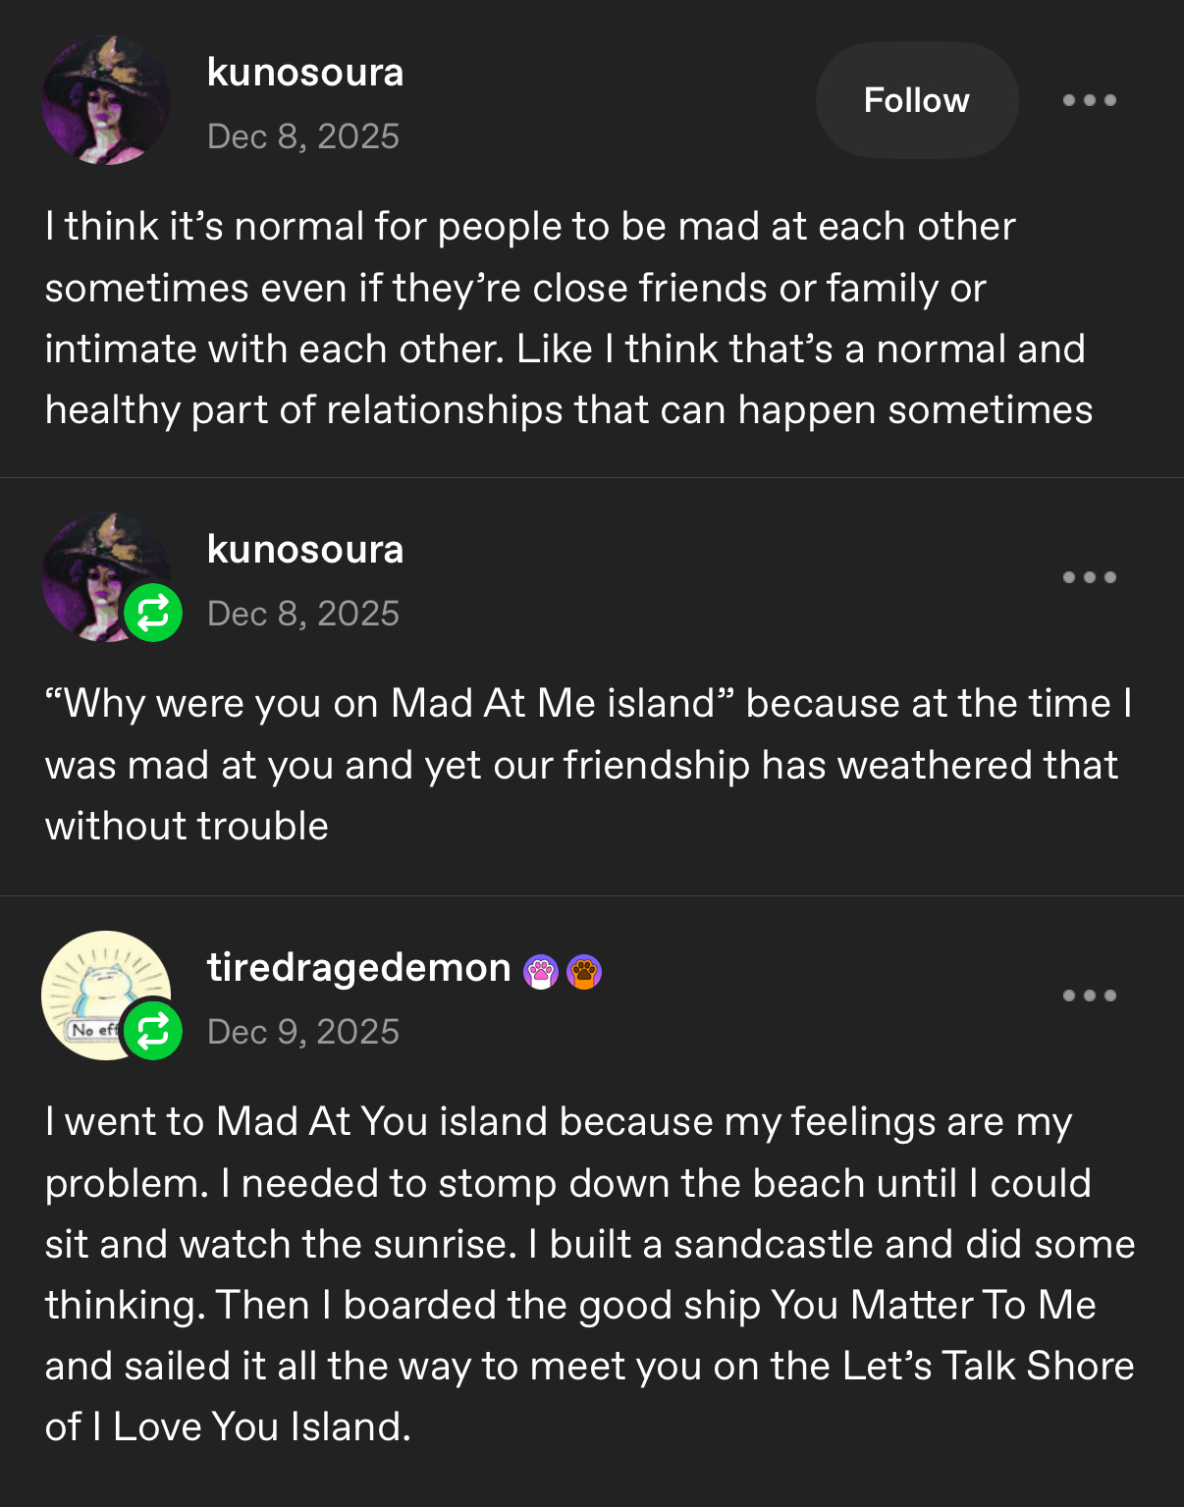Open the three-dot menu on tiredragedemon's reblog
The width and height of the screenshot is (1184, 1507).
click(1089, 996)
